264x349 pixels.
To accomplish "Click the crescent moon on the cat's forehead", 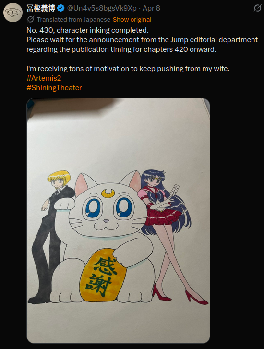I will 107,193.
